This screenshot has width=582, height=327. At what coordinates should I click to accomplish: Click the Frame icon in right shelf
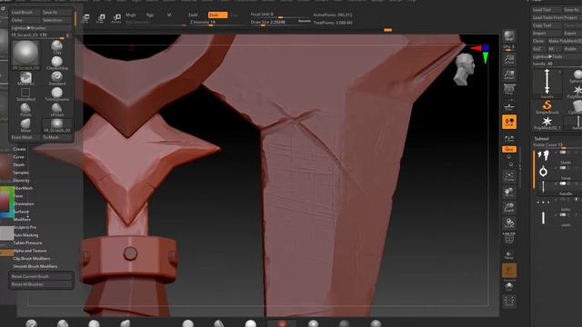pyautogui.click(x=509, y=177)
